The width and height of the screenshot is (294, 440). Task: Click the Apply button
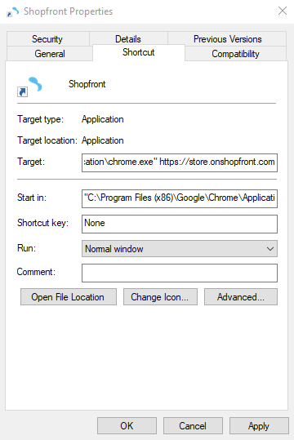(x=259, y=425)
